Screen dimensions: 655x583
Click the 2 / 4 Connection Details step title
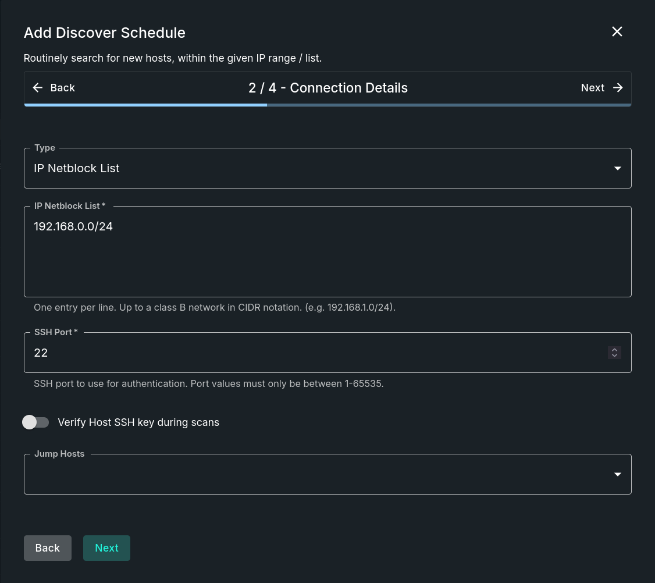(x=327, y=88)
